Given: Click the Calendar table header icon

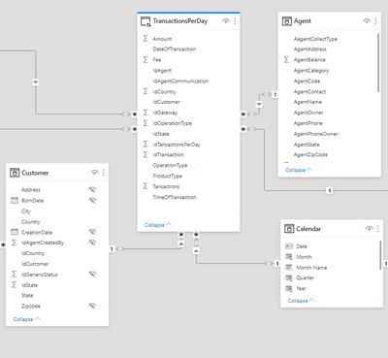Looking at the screenshot, I should (289, 229).
